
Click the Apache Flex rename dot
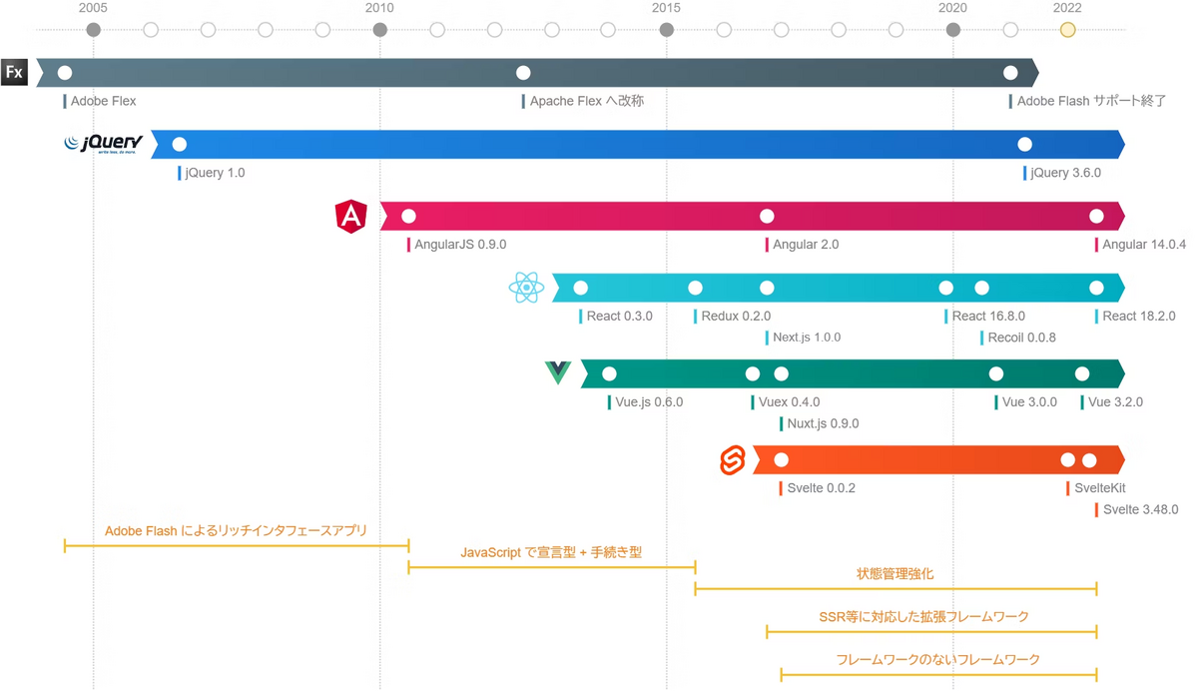point(523,73)
